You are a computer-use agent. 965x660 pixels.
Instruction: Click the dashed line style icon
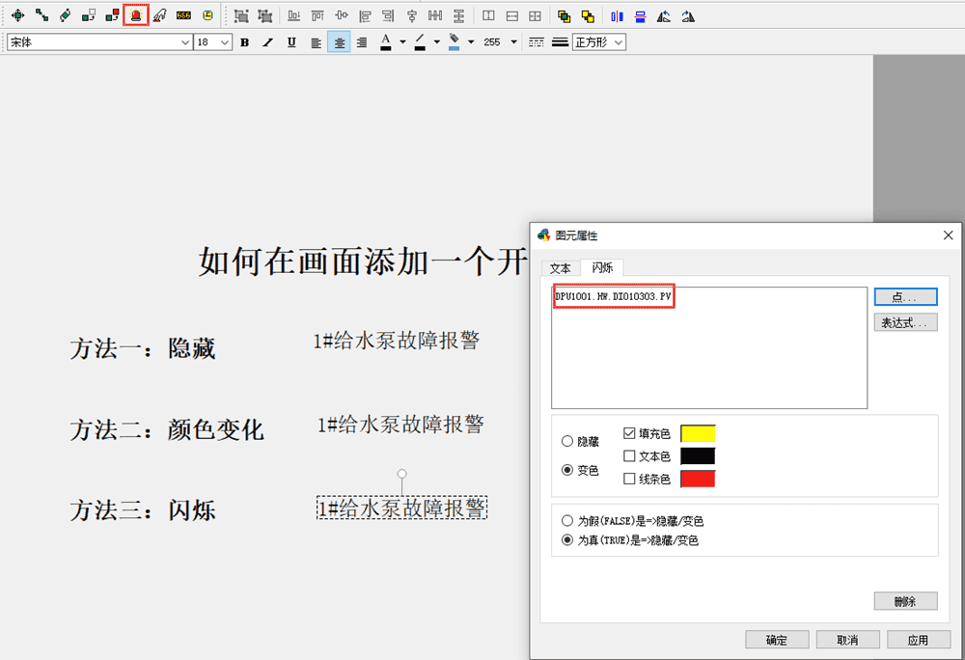536,41
